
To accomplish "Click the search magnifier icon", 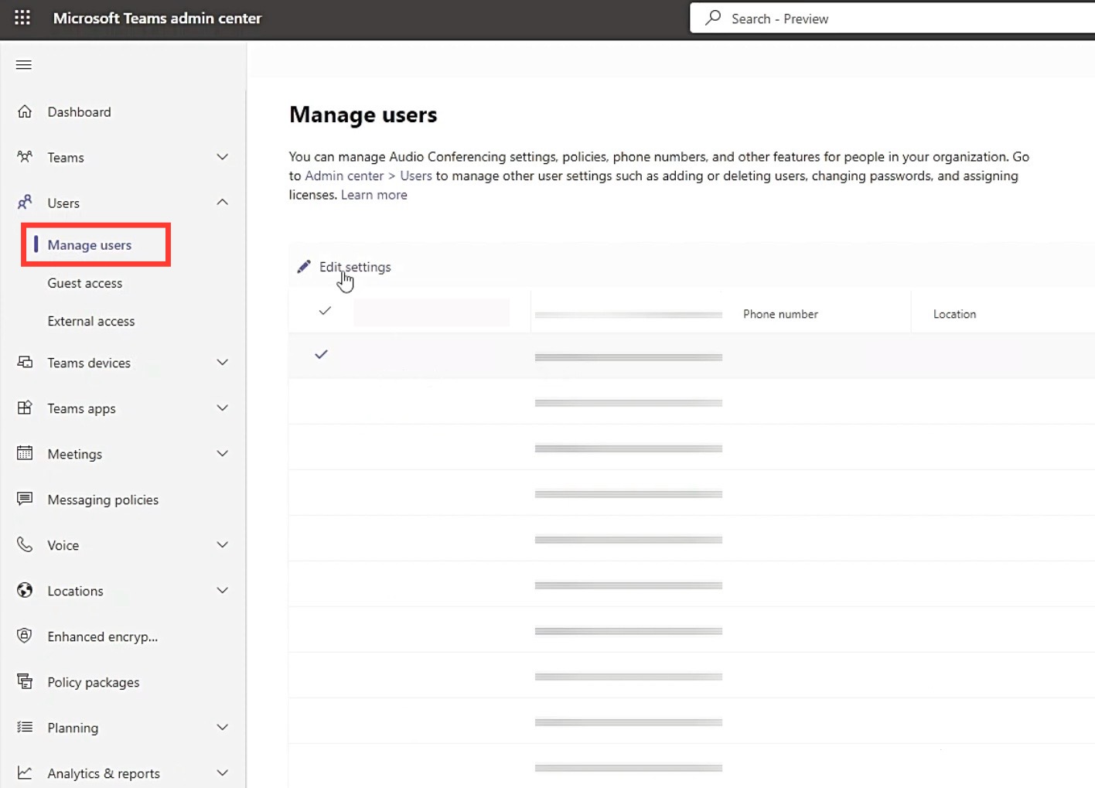I will pyautogui.click(x=713, y=18).
